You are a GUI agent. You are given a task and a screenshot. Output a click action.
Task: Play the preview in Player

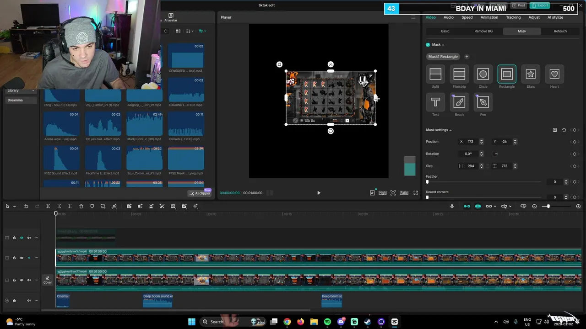point(319,193)
